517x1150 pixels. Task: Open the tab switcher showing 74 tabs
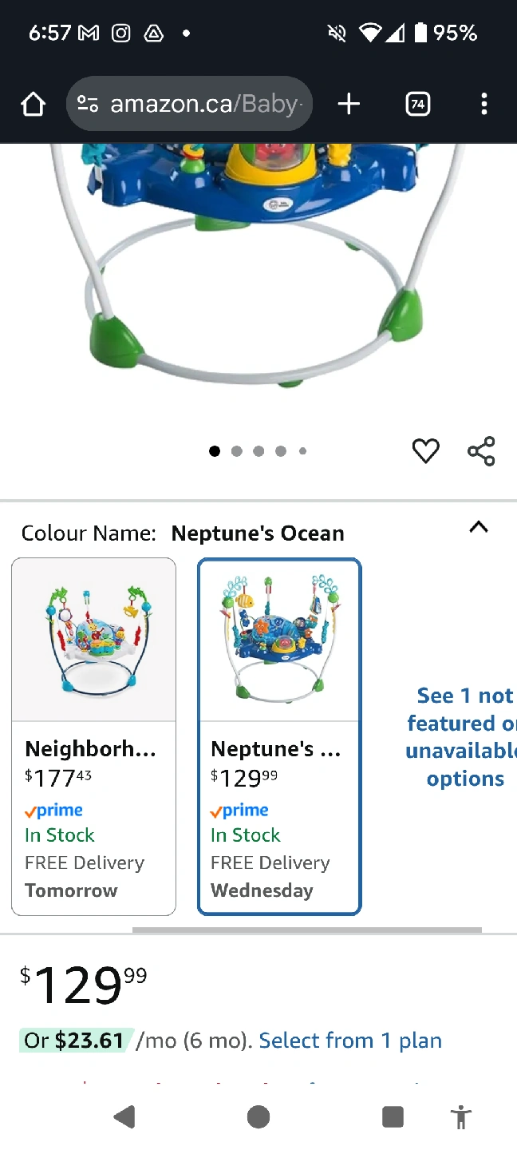coord(418,104)
